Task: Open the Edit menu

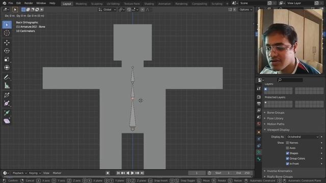Action: click(x=18, y=3)
